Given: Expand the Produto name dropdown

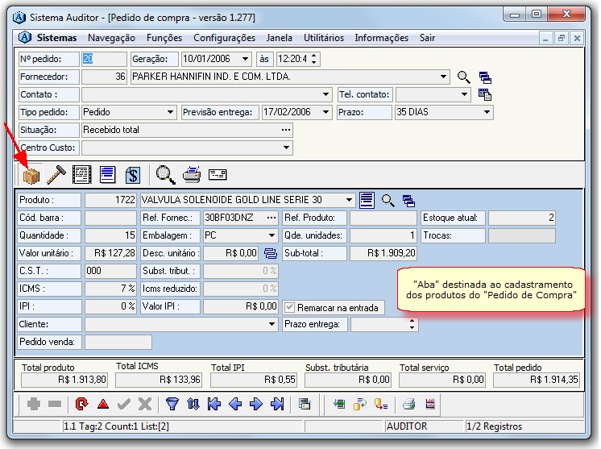Looking at the screenshot, I should point(349,200).
